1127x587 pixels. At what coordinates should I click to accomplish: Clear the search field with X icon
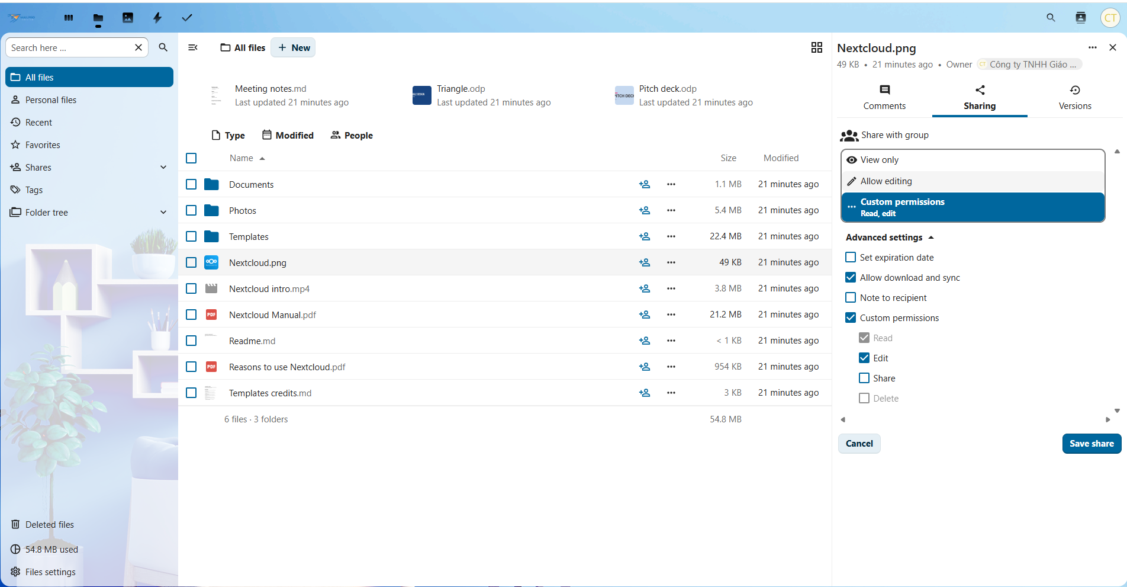pos(139,47)
